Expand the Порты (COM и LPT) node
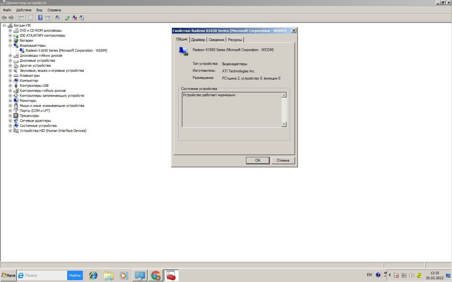 (x=10, y=111)
